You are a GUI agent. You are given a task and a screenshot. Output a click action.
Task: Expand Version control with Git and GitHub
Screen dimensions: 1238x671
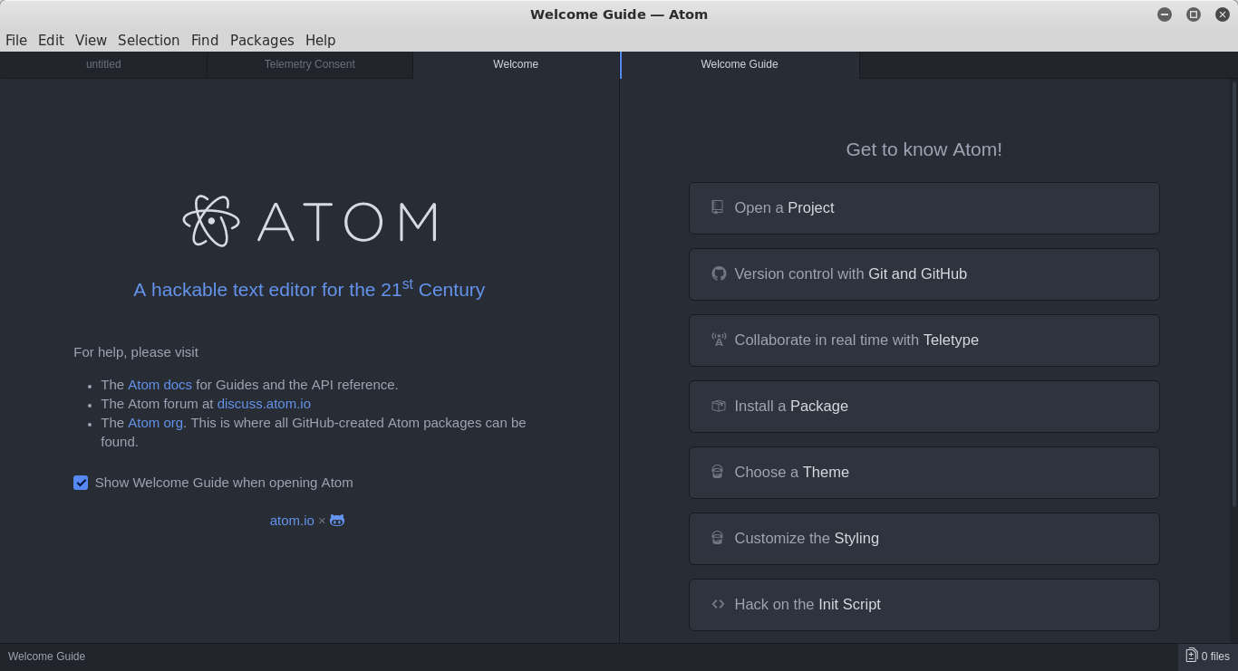[924, 274]
